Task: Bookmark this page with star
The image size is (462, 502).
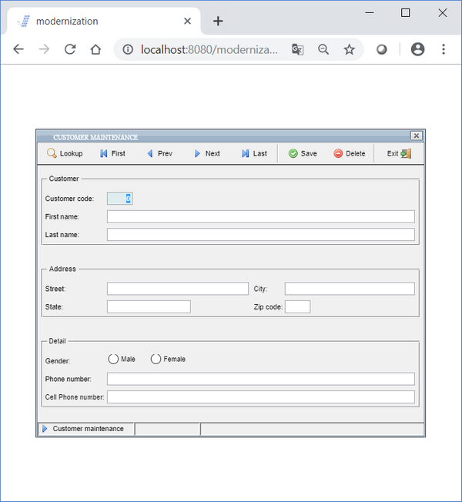Action: point(349,49)
